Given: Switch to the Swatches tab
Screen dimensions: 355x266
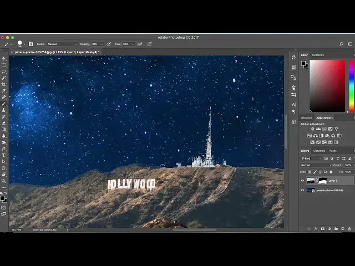Looking at the screenshot, I should tap(318, 55).
